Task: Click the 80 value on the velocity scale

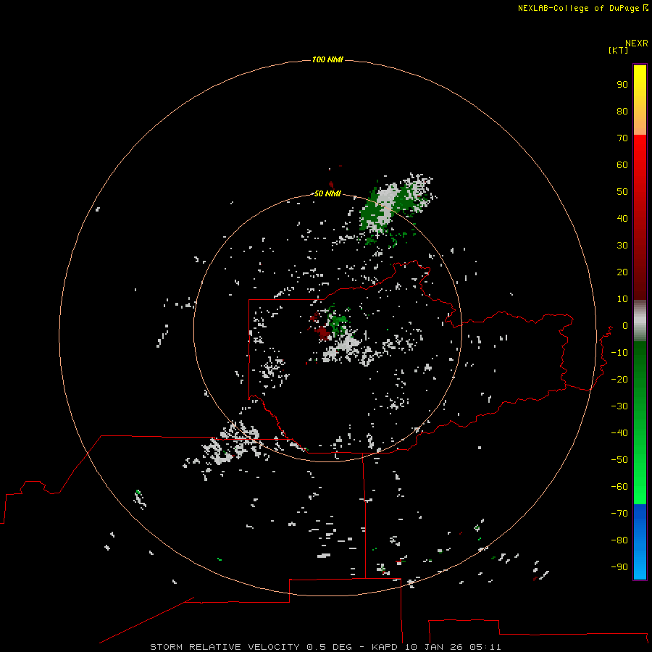Action: pyautogui.click(x=622, y=112)
